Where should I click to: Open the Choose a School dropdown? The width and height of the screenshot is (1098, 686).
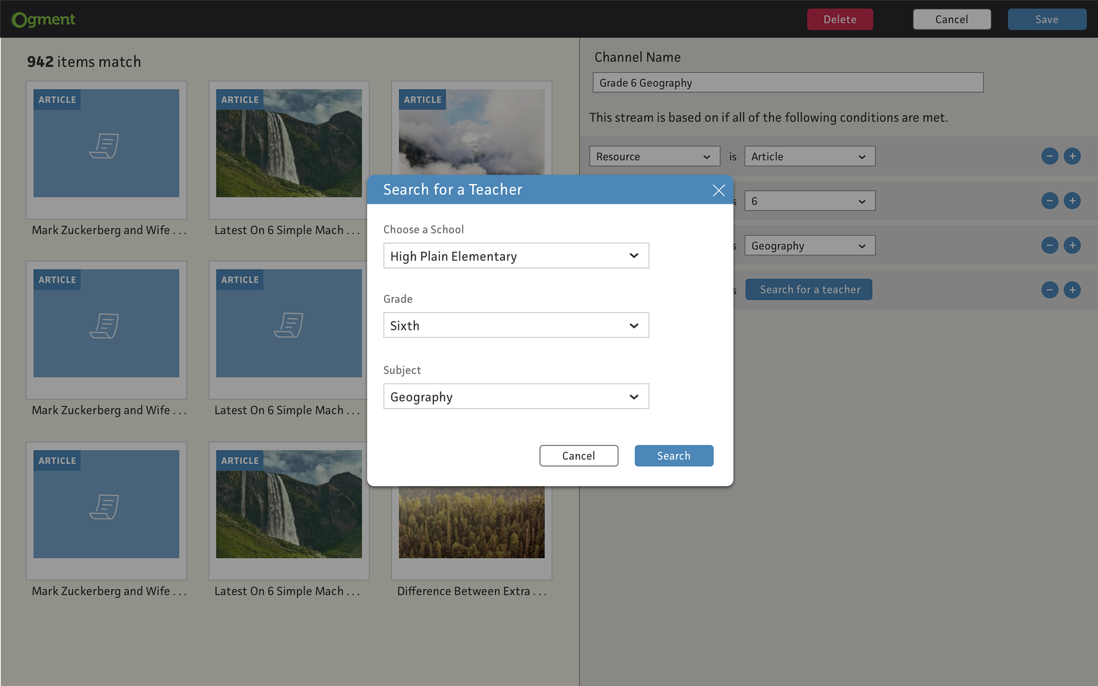tap(515, 256)
